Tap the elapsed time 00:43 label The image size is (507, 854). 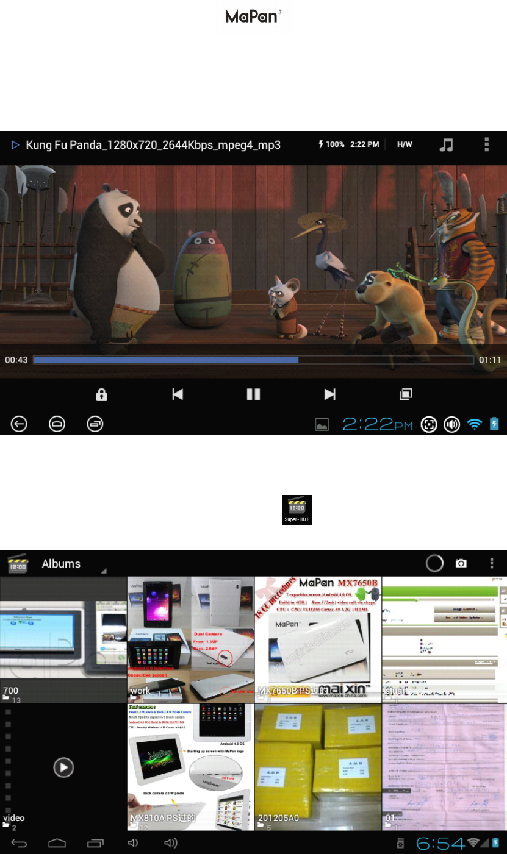click(16, 360)
